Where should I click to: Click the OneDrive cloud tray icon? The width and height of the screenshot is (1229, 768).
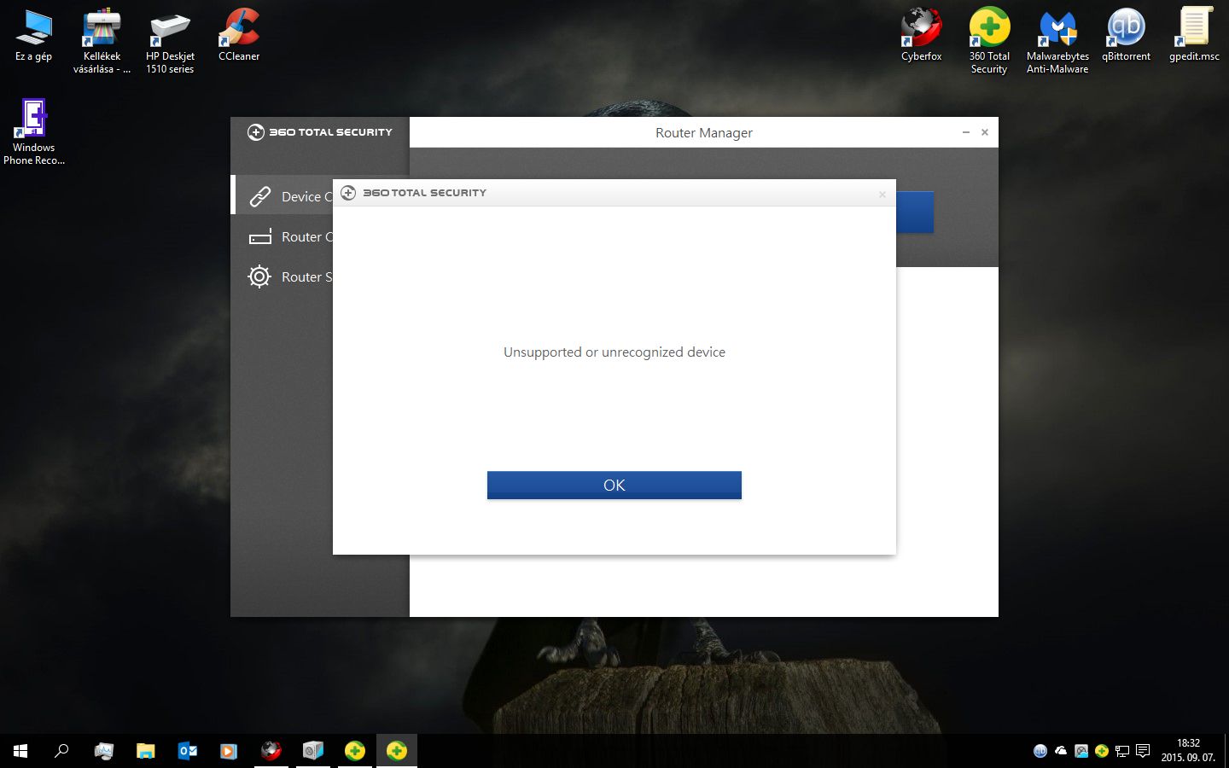1061,751
